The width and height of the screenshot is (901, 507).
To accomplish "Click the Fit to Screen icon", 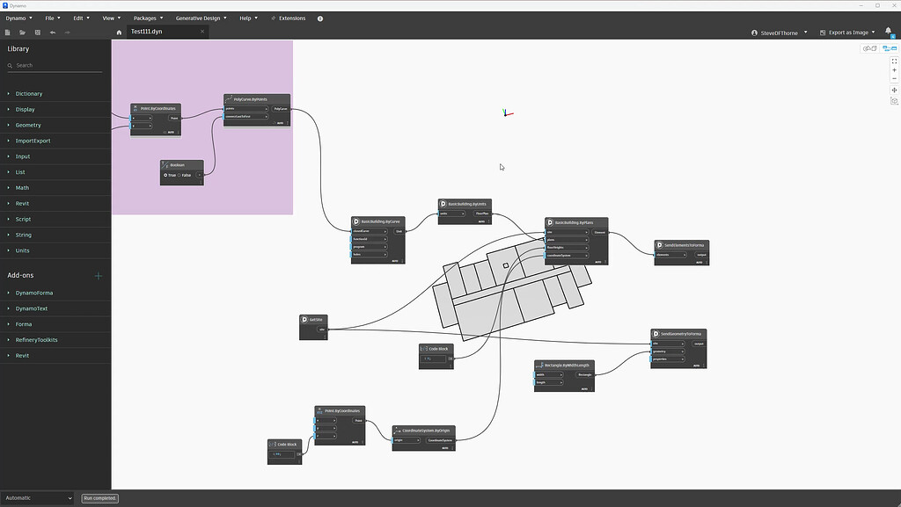I will pos(894,60).
